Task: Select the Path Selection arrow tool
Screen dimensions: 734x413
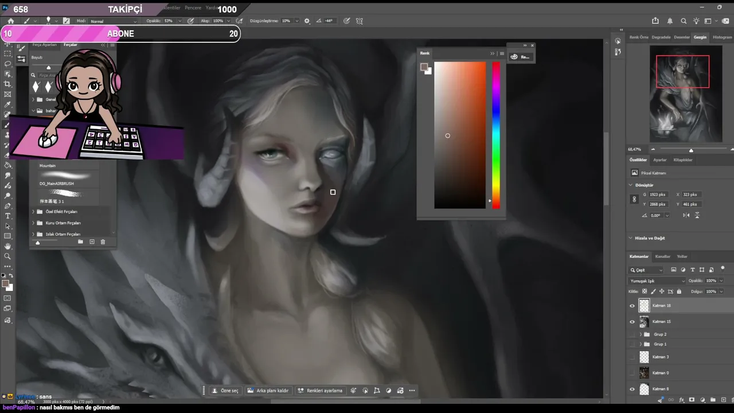Action: coord(7,226)
